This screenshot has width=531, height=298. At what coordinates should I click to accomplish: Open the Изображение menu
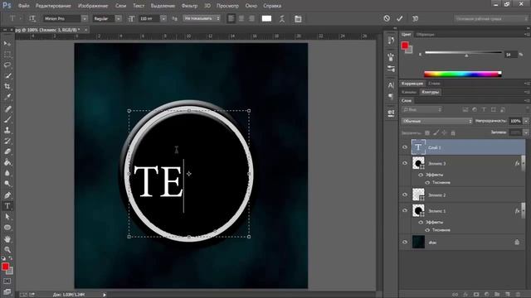point(93,6)
